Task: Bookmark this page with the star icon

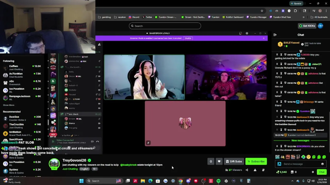Action: pyautogui.click(x=262, y=11)
